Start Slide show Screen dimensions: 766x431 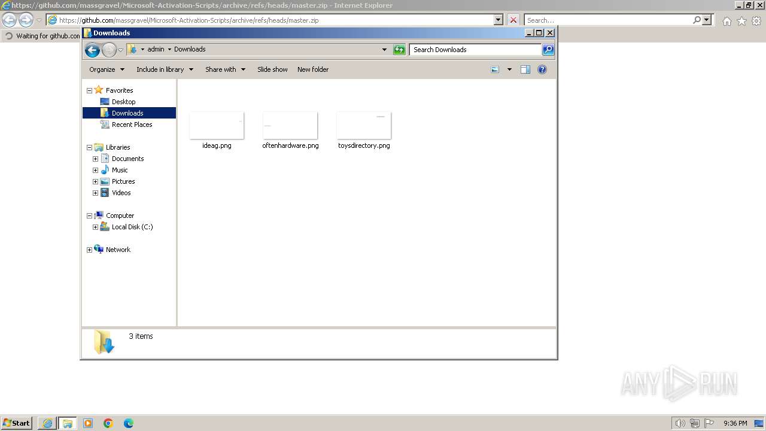[272, 69]
